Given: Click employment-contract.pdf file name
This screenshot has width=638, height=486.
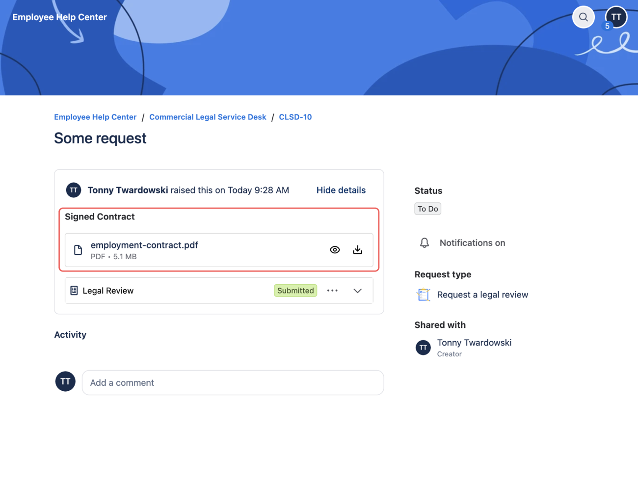Looking at the screenshot, I should click(x=144, y=245).
